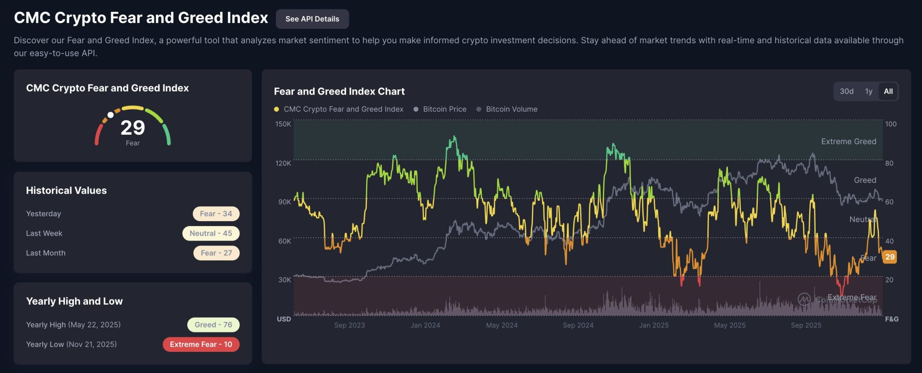The width and height of the screenshot is (922, 373).
Task: Click the Extreme Fear - 10 red badge
Action: pyautogui.click(x=201, y=345)
